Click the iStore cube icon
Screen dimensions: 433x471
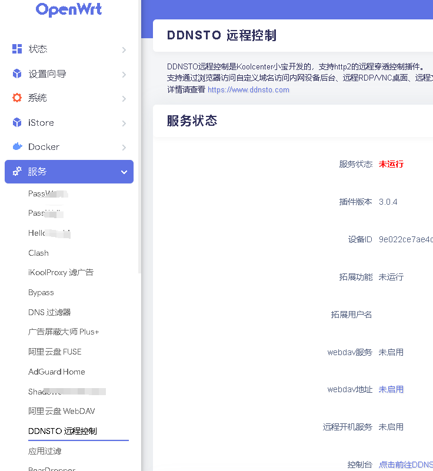pos(17,123)
